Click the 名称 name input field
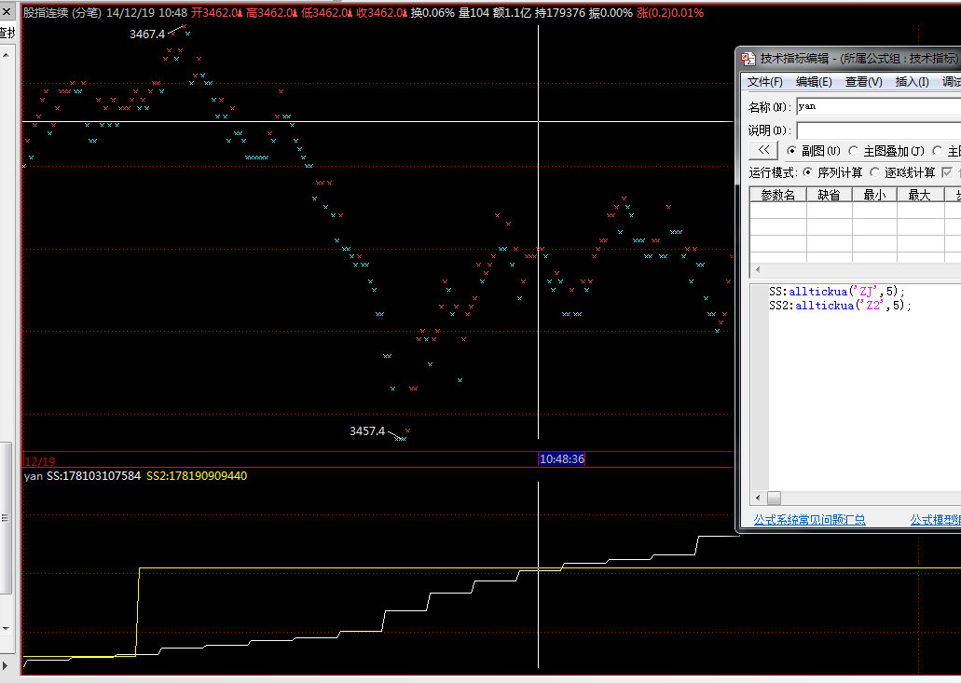This screenshot has width=961, height=683. (x=876, y=106)
